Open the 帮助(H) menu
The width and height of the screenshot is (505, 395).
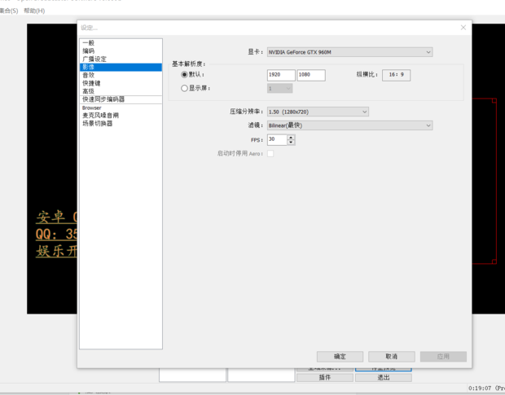tap(34, 11)
